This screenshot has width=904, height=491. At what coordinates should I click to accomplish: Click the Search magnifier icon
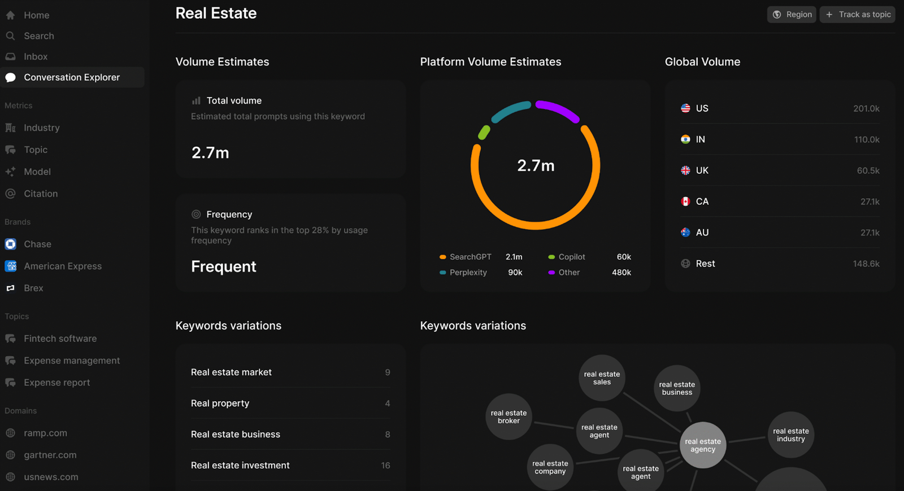coord(10,36)
